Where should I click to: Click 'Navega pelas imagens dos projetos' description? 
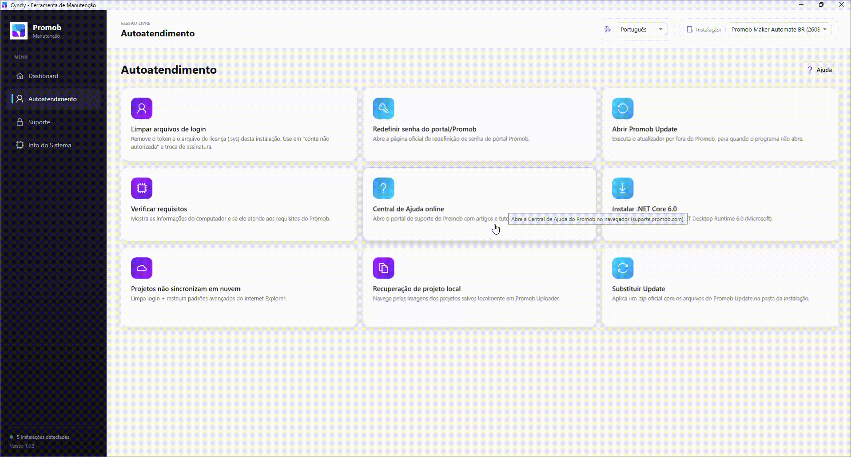466,299
